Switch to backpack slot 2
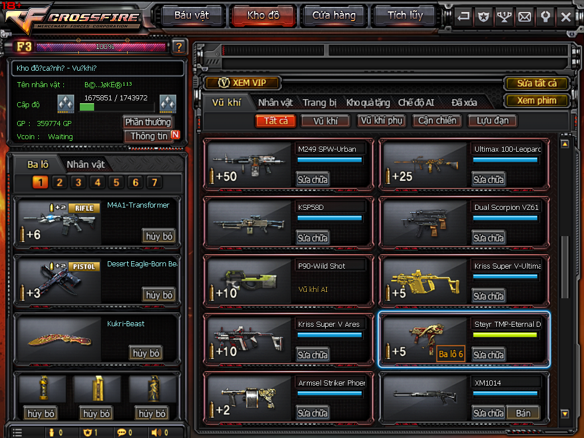This screenshot has width=584, height=438. [x=59, y=182]
